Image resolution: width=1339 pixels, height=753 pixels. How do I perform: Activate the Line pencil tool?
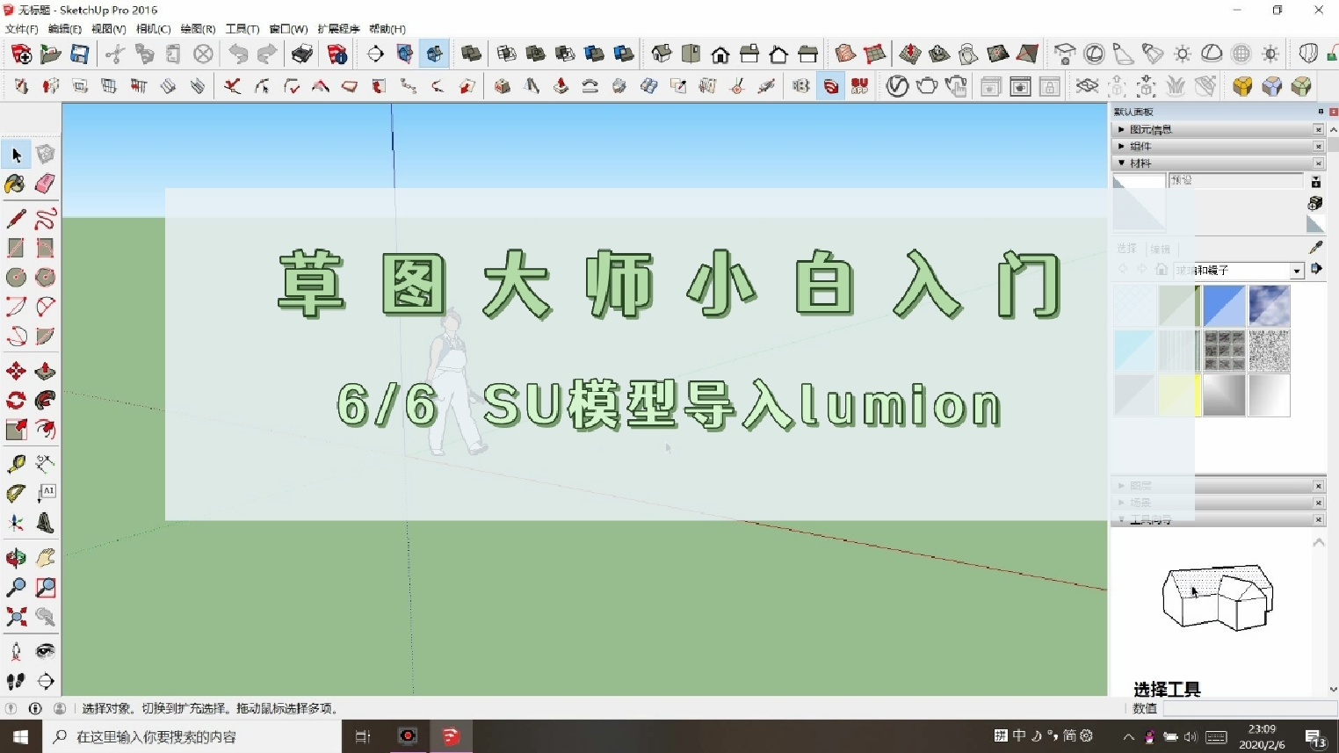pos(16,219)
